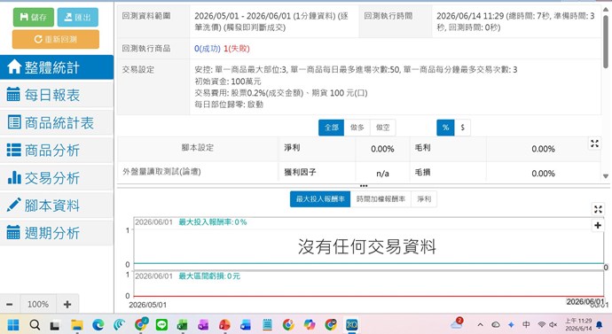The height and width of the screenshot is (334, 612).
Task: Open the Windows Start menu
Action: [13, 324]
